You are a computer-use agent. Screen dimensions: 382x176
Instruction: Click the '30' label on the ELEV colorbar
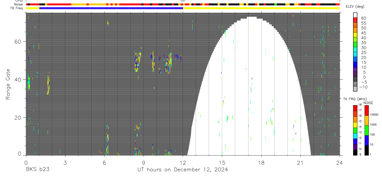tap(364, 47)
